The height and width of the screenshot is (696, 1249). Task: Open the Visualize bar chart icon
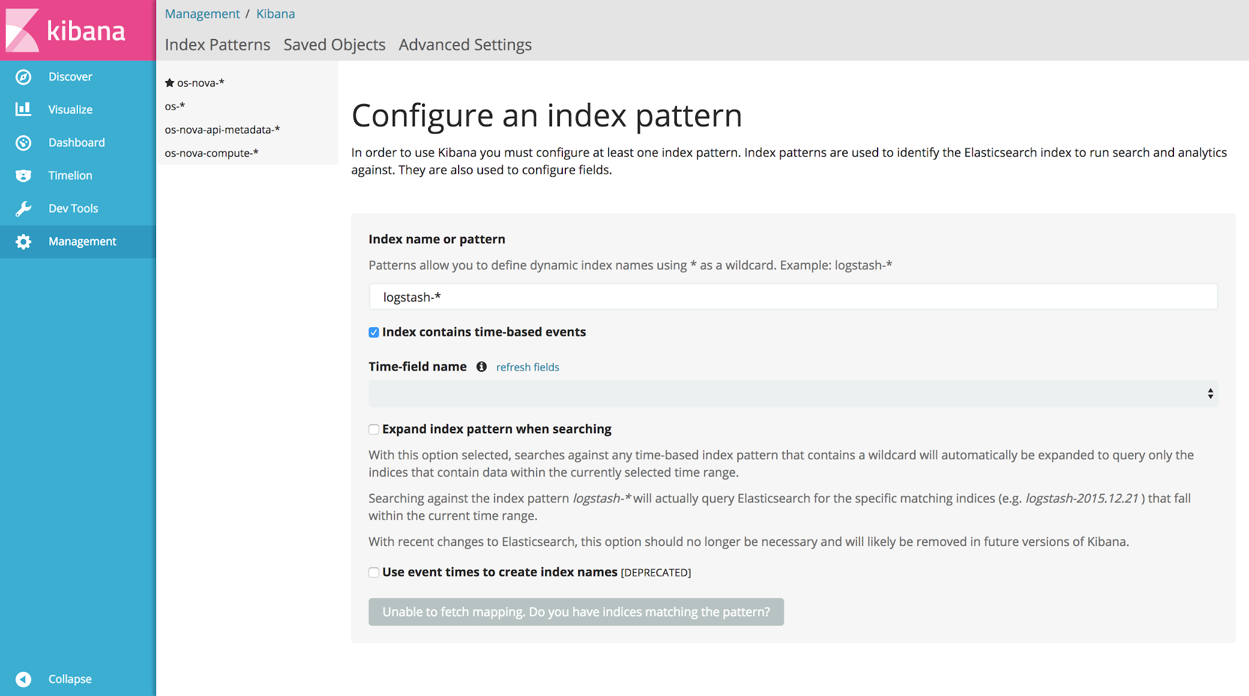(x=23, y=109)
